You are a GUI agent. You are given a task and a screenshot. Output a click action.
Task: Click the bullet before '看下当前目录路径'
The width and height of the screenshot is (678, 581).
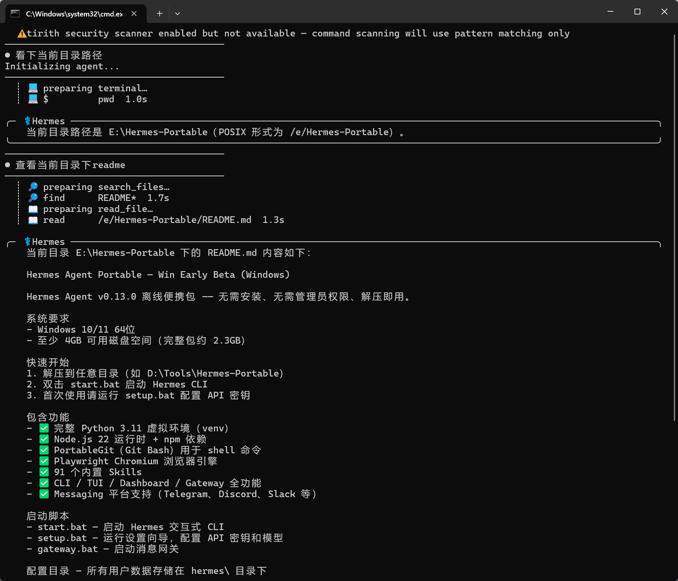point(8,55)
